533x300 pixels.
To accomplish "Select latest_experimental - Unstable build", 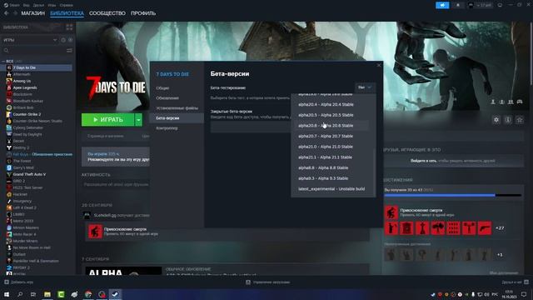I will point(331,189).
